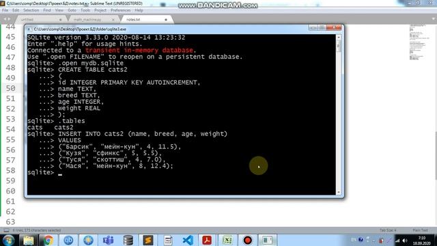Click the 'CREATE TABLE cats2' console line
This screenshot has width=437, height=246.
(x=77, y=70)
